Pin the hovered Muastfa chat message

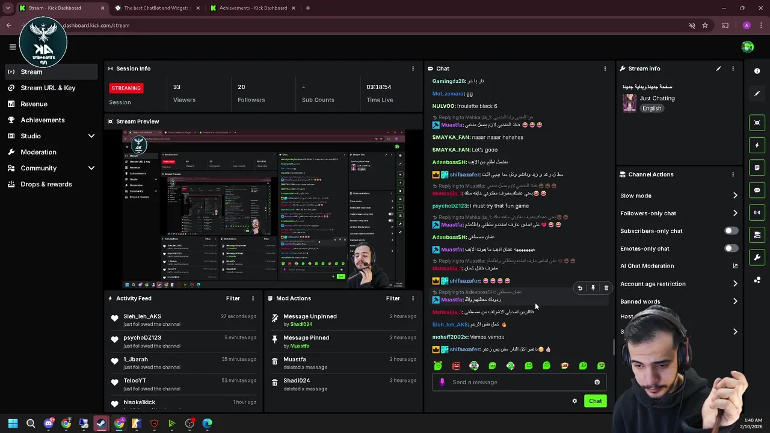tap(593, 288)
